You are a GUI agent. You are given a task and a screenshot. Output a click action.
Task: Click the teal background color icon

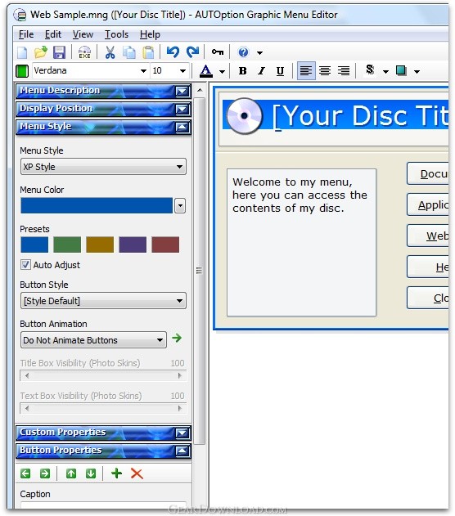coord(401,70)
